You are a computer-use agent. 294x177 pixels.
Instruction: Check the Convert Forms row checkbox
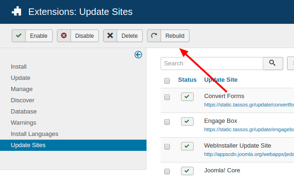[x=167, y=97]
